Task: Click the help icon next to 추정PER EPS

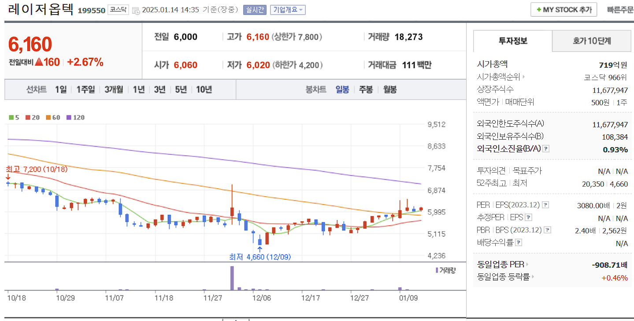Action: [x=528, y=218]
